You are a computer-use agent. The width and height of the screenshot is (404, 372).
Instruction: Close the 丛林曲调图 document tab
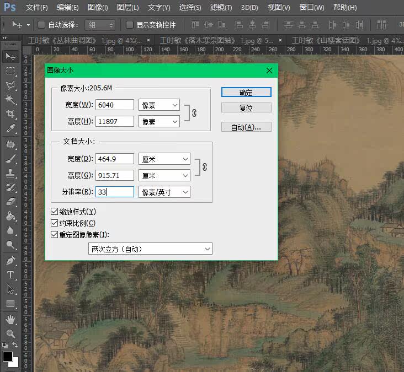tap(148, 40)
